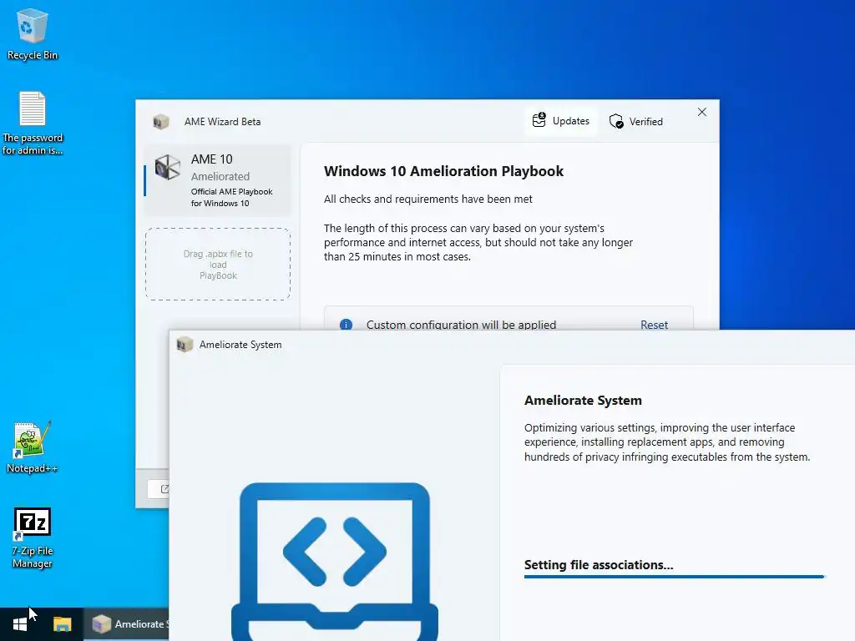Reset the custom configuration
Screen dimensions: 855x641
pyautogui.click(x=654, y=325)
